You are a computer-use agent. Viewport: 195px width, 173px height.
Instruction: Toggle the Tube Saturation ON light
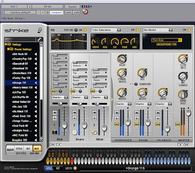coord(137,30)
